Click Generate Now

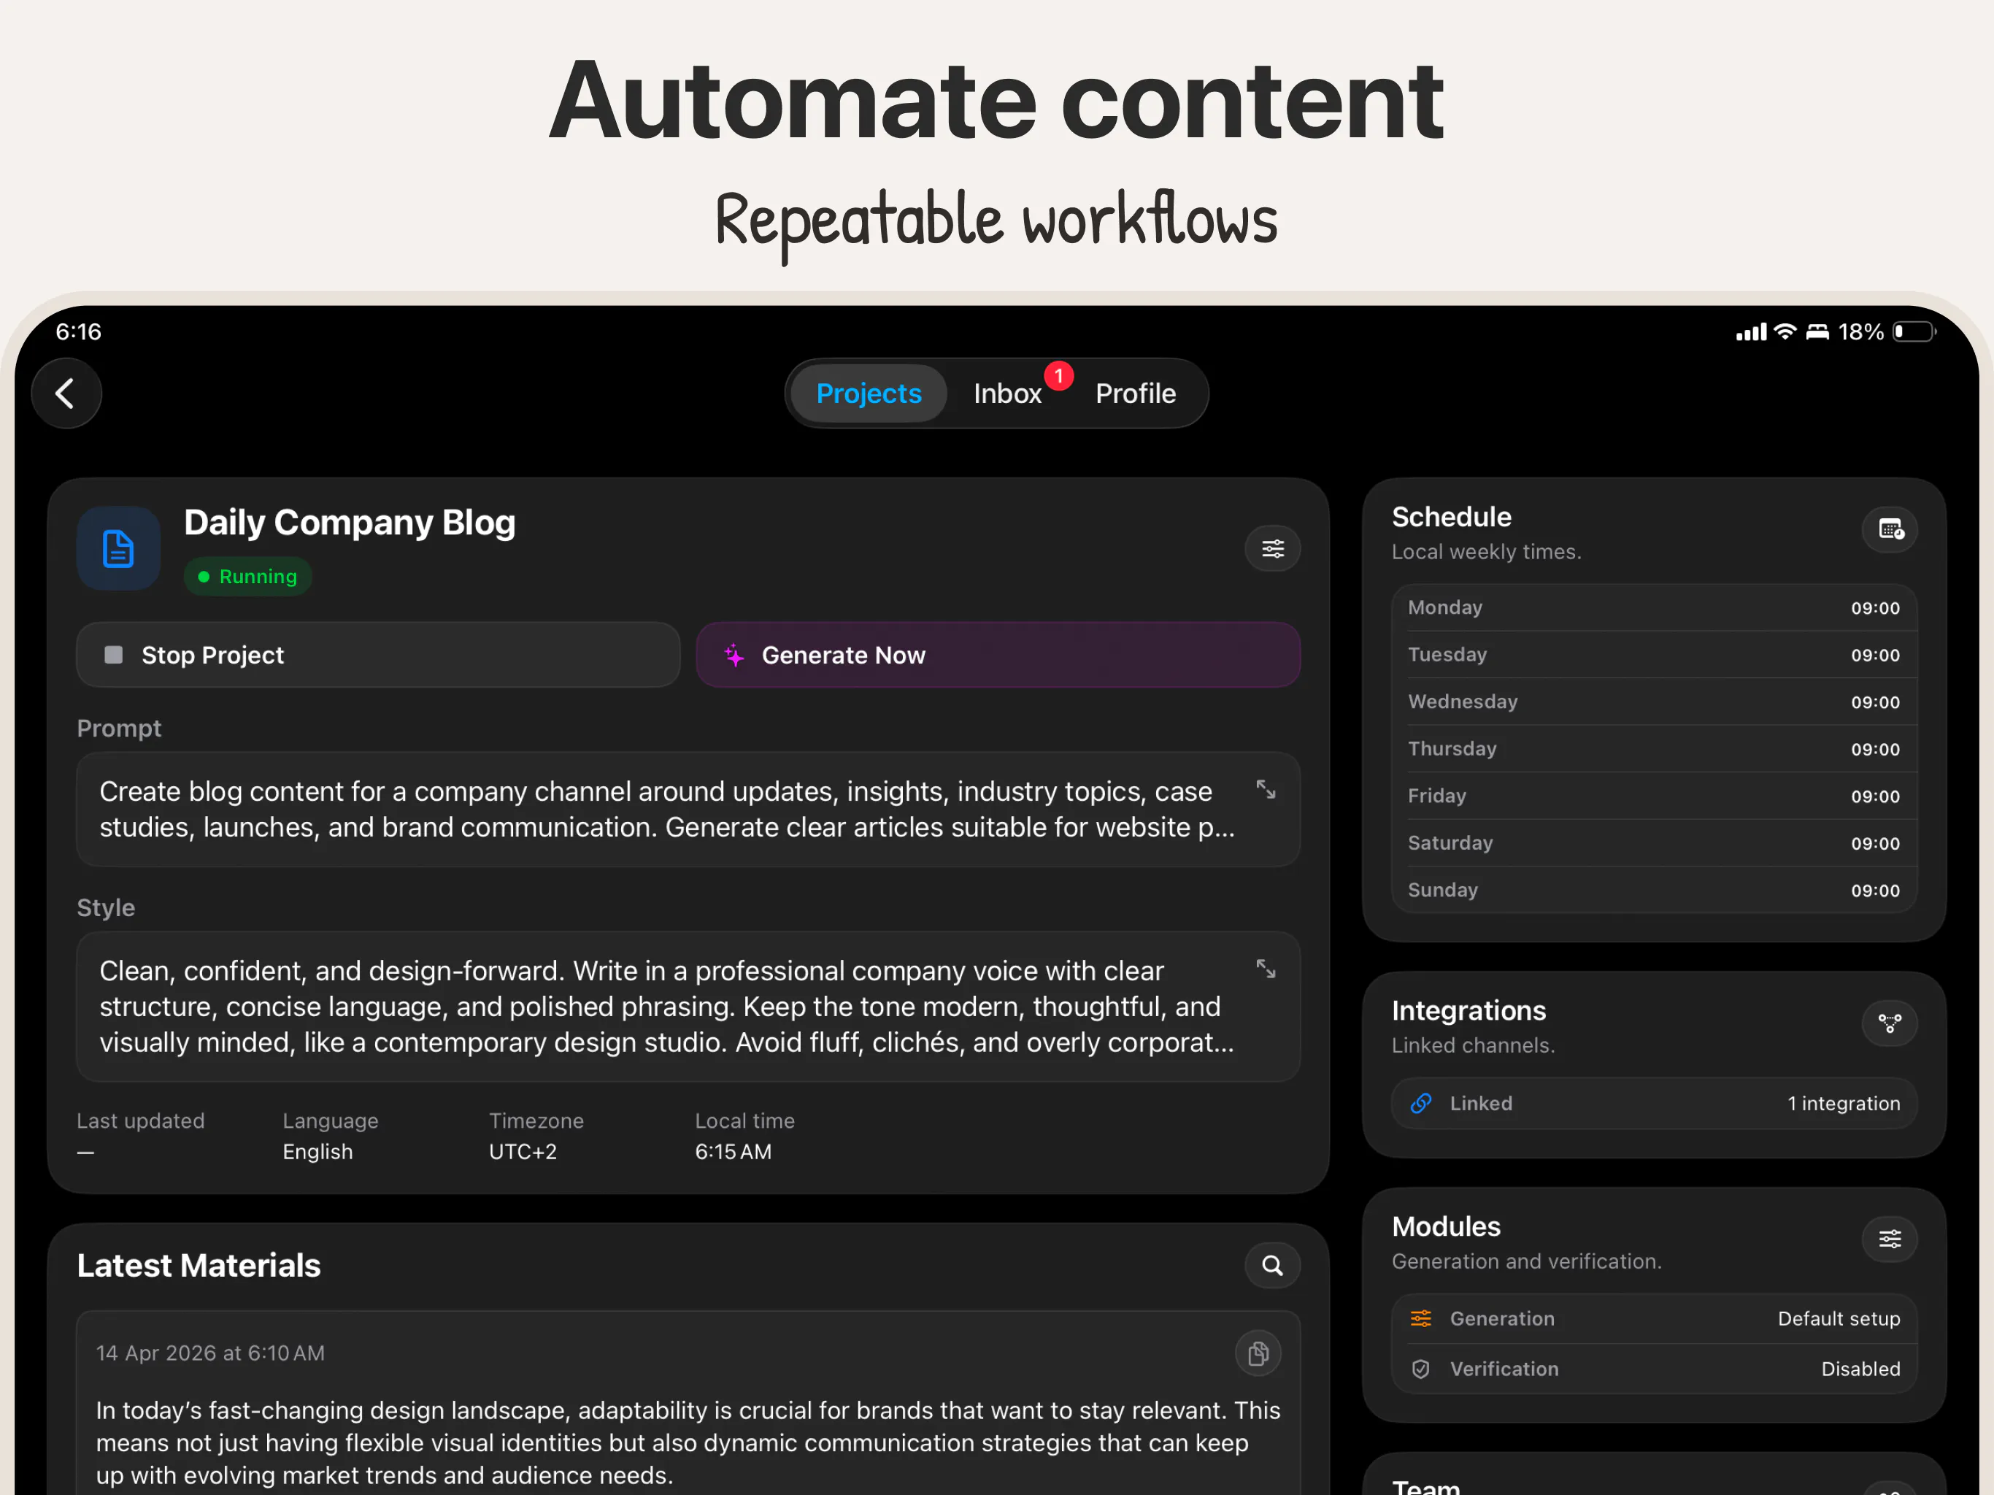[998, 655]
